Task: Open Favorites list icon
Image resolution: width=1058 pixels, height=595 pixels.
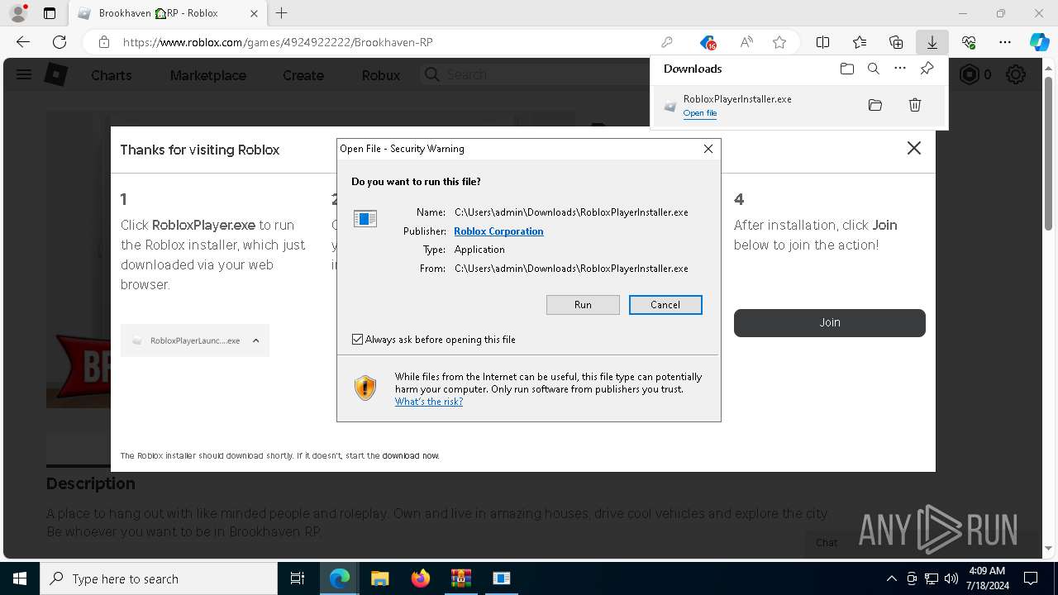Action: (860, 42)
